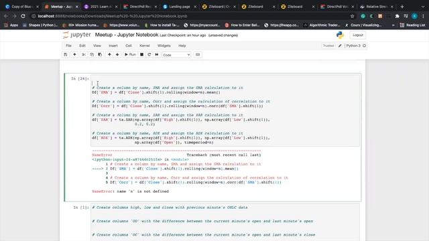Screen dimensions: 429x241
Task: Click the localhost address bar
Action: click(192, 16)
